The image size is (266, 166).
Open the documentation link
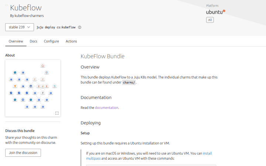pos(106,108)
